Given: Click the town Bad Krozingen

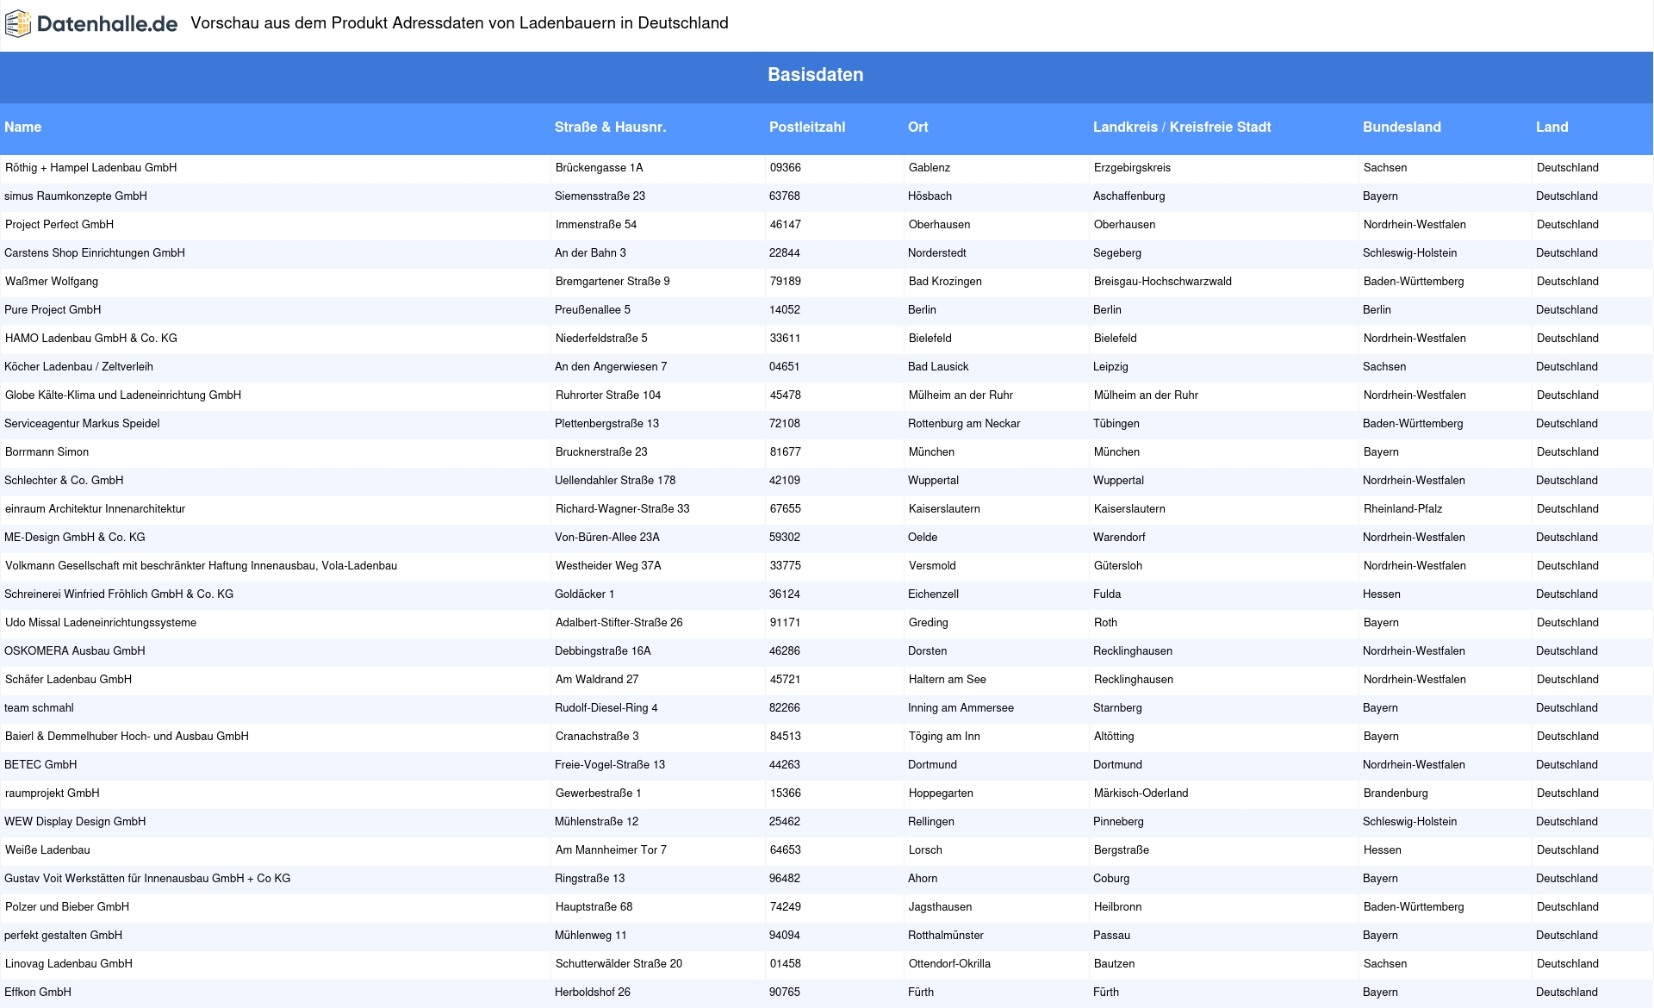Looking at the screenshot, I should [945, 281].
